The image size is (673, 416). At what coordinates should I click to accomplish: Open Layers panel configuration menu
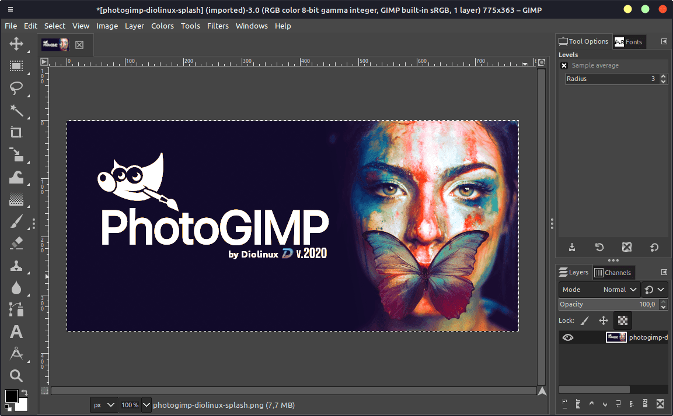coord(664,272)
